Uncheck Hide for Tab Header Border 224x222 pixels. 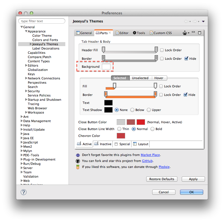click(186, 59)
